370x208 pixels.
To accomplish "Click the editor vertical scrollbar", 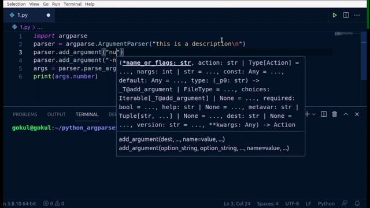I will tap(364, 56).
